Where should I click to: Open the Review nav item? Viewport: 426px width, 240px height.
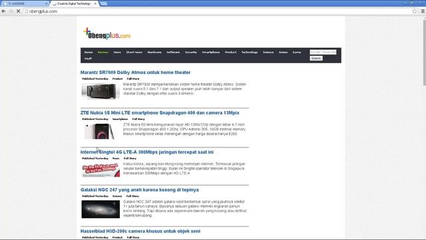pyautogui.click(x=103, y=52)
